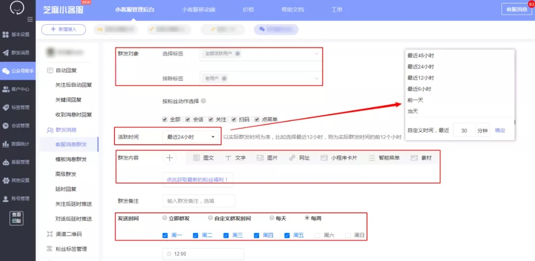Enable the 周六 checkbox
The width and height of the screenshot is (535, 261).
pyautogui.click(x=318, y=235)
